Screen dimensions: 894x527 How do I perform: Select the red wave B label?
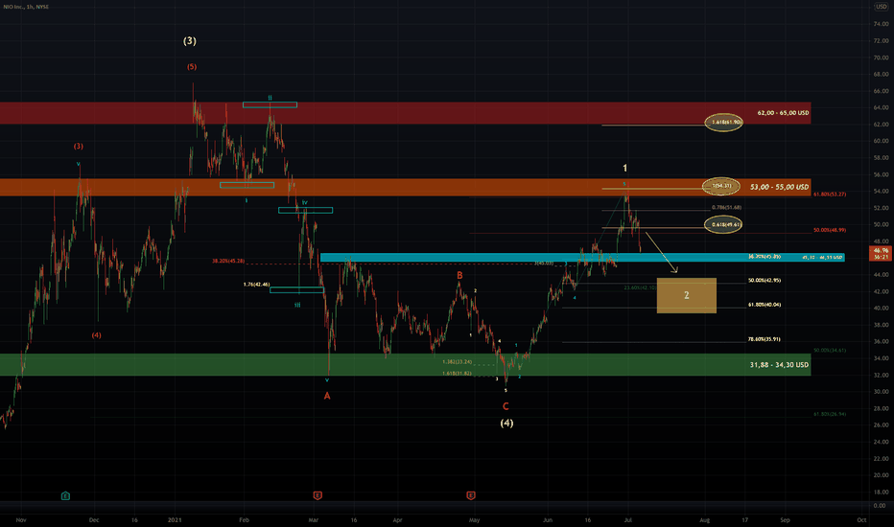click(459, 275)
